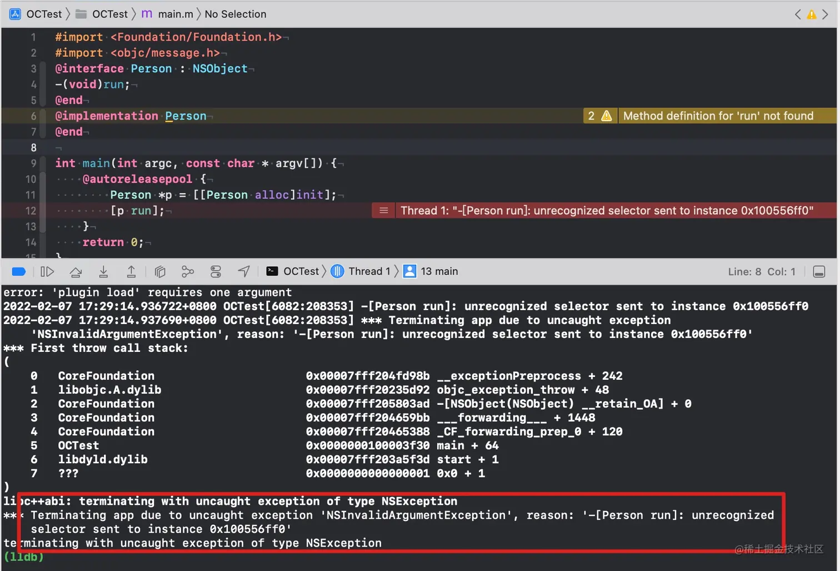Select the OCTest process in debug bar
The height and width of the screenshot is (571, 840).
click(293, 271)
